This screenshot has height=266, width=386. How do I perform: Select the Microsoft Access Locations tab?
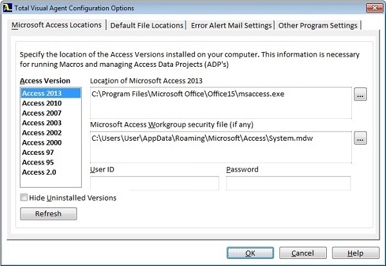point(57,25)
